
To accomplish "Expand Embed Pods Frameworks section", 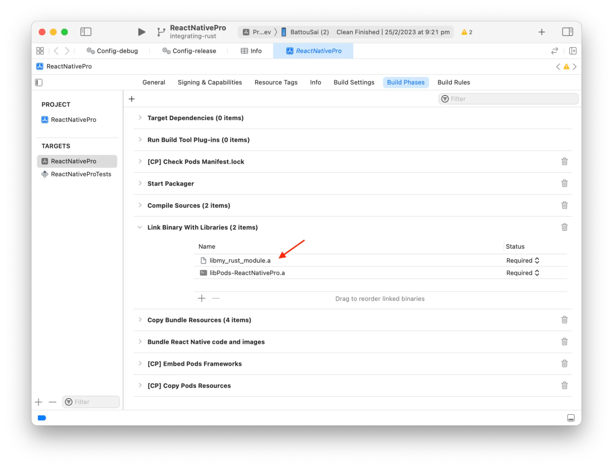I will click(x=140, y=364).
